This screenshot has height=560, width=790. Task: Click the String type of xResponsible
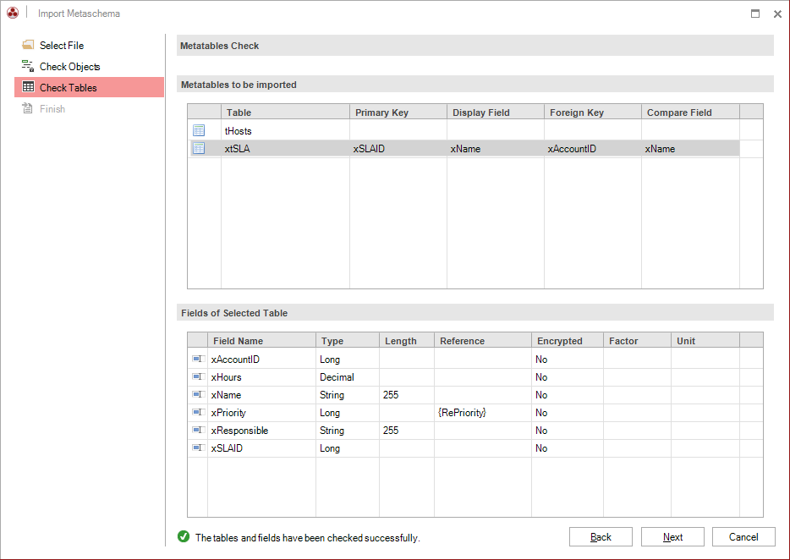click(x=332, y=431)
